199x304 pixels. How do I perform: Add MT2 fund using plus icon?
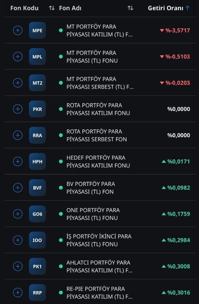(17, 83)
